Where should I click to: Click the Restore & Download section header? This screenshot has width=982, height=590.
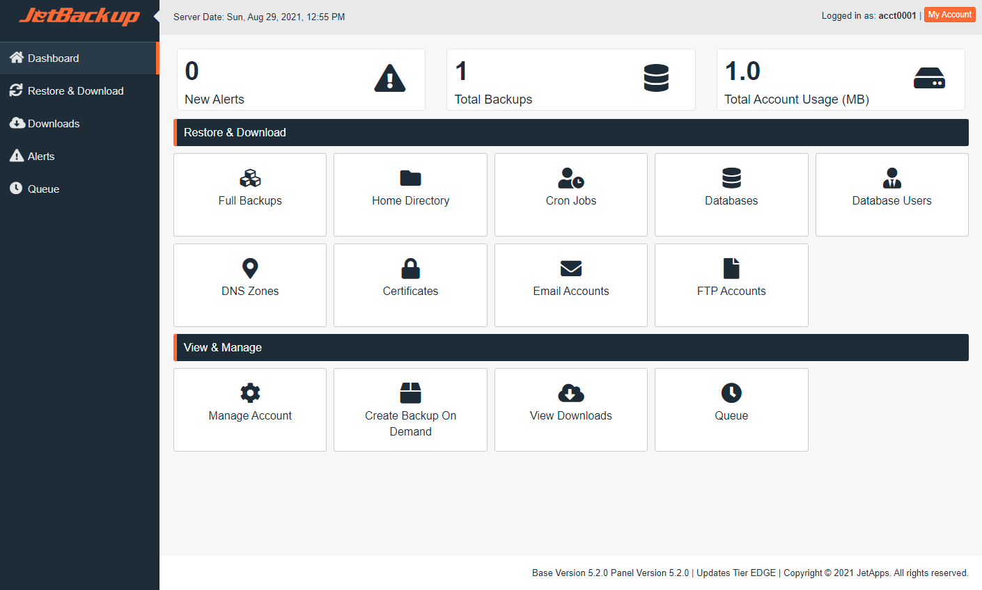pos(571,132)
